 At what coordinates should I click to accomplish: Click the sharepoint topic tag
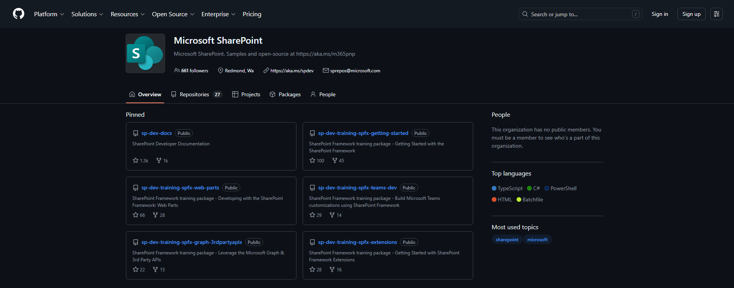coord(507,240)
